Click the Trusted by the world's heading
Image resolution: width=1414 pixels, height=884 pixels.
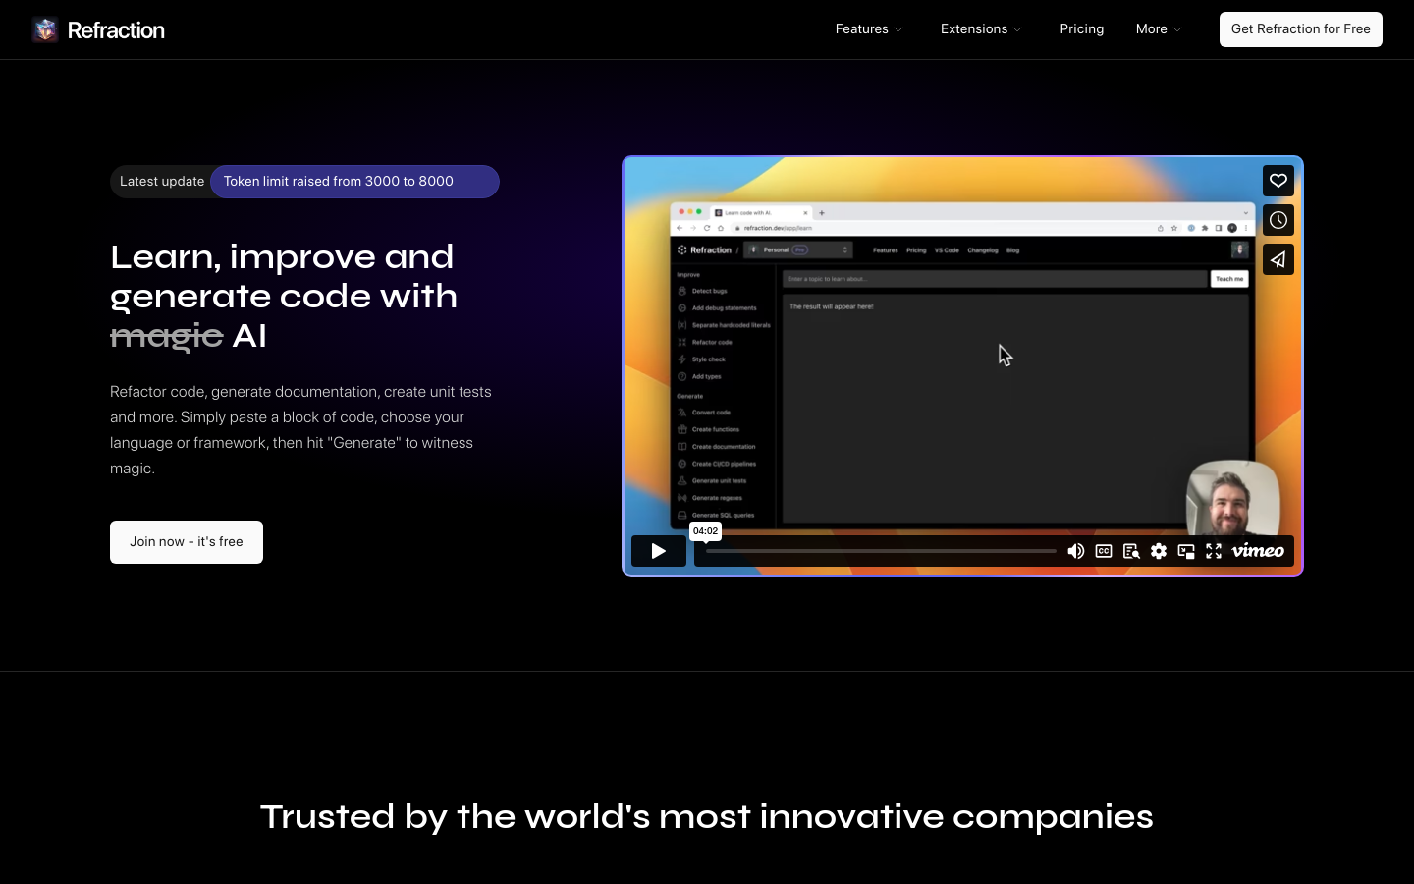[707, 816]
